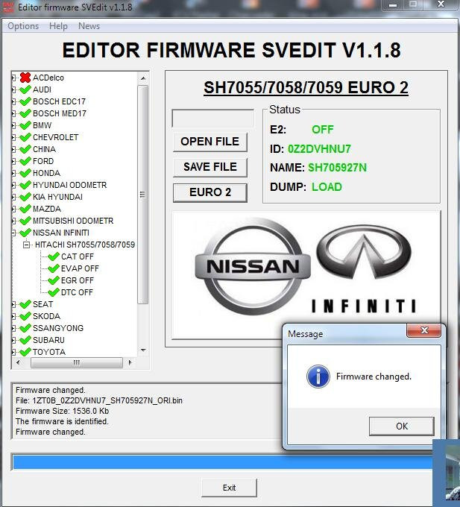Expand the SUBARU tree node
Image resolution: width=460 pixels, height=507 pixels.
tap(13, 341)
